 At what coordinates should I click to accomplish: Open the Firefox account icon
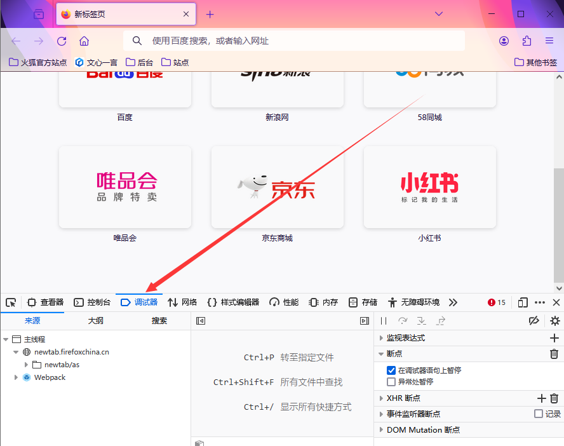click(504, 41)
